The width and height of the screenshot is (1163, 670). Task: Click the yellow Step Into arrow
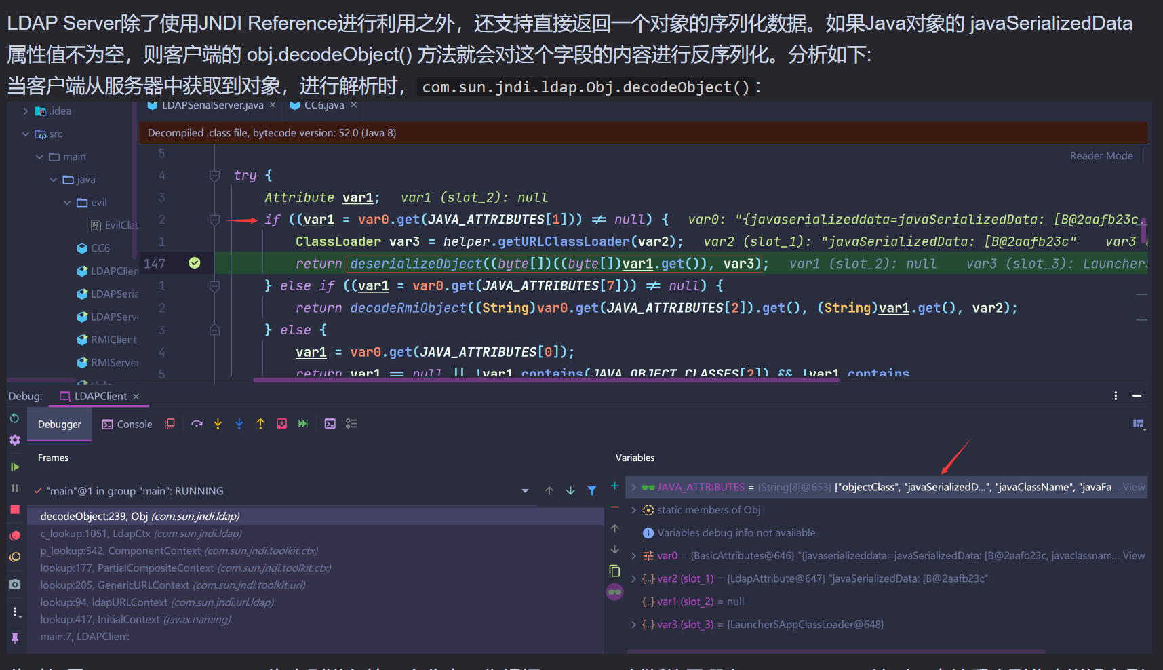coord(218,424)
